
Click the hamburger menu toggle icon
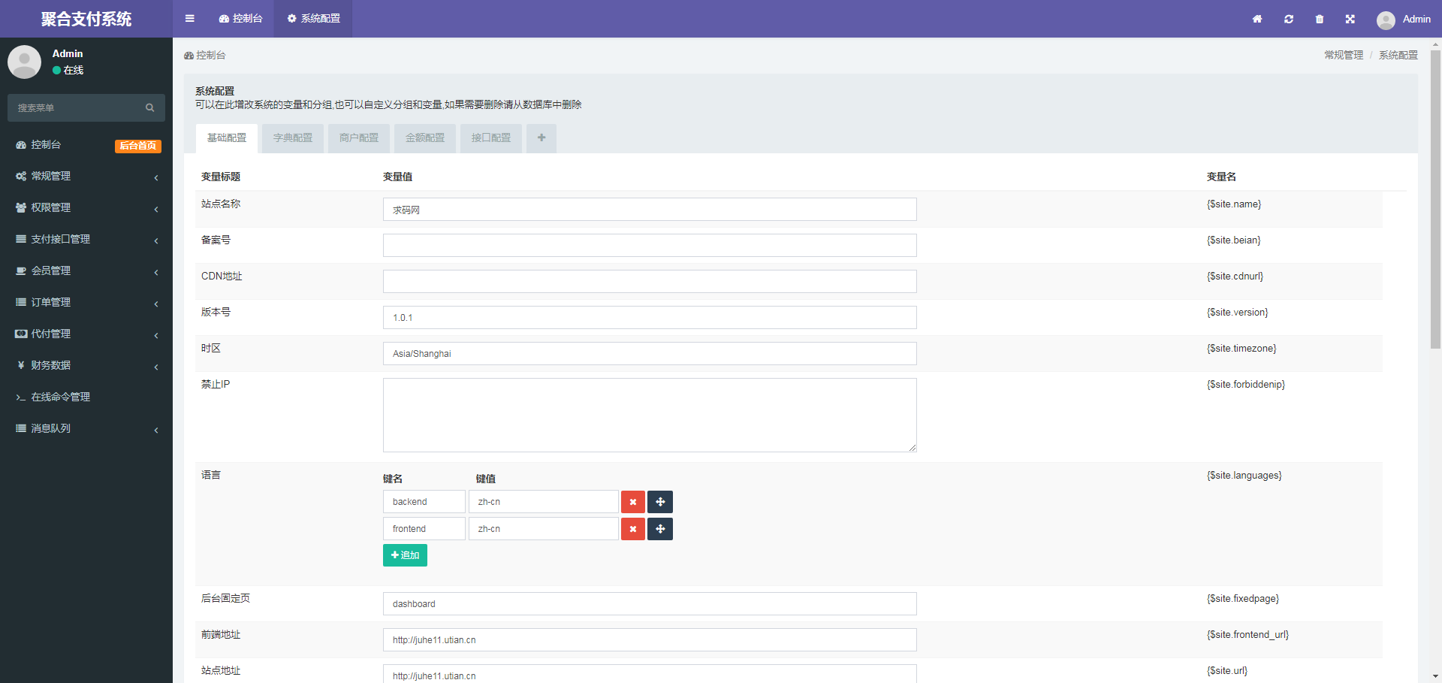click(189, 19)
